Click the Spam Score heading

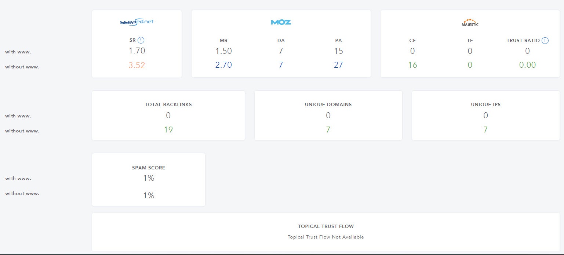tap(148, 168)
